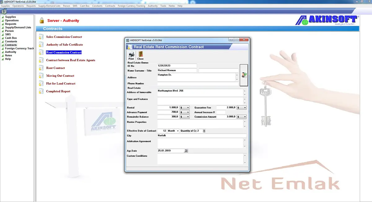The width and height of the screenshot is (372, 202).
Task: Open Authority of Sale Certificate link
Action: click(x=64, y=45)
